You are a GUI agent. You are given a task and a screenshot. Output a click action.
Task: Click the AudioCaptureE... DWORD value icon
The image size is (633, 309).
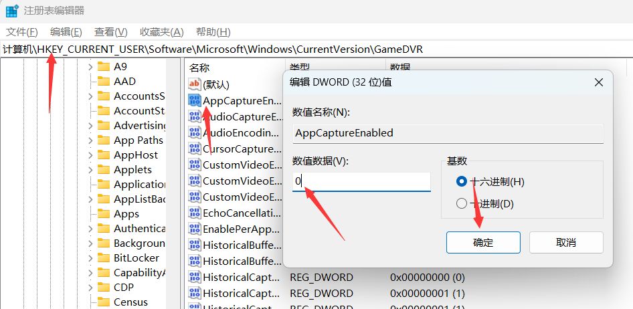[x=195, y=116]
